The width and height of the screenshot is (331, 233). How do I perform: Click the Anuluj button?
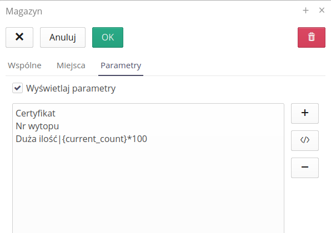coord(63,37)
